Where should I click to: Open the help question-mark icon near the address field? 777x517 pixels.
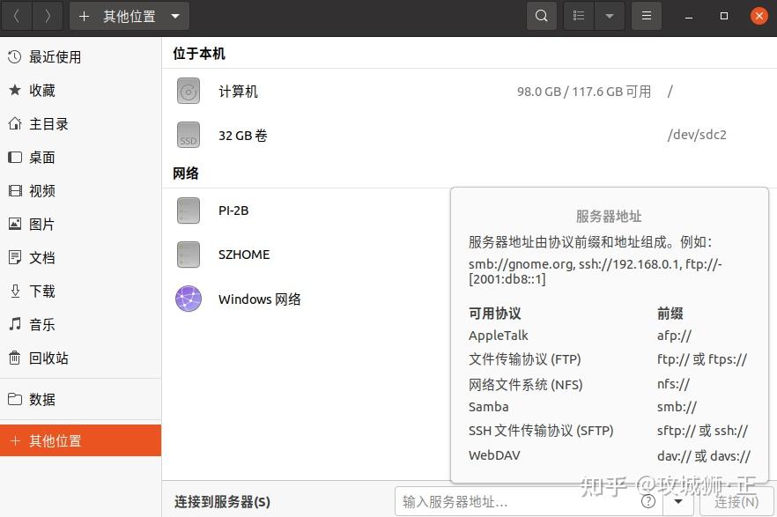pos(648,501)
